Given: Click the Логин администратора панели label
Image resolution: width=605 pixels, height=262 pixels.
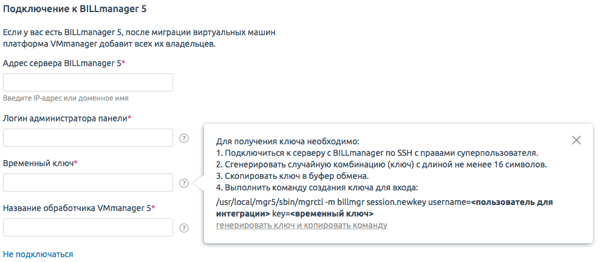Looking at the screenshot, I should coord(67,118).
